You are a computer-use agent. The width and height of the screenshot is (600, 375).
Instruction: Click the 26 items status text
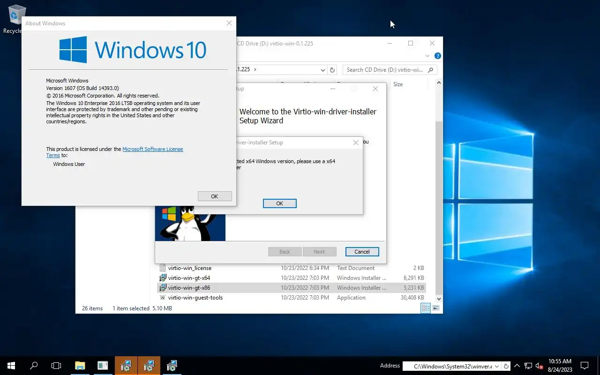pyautogui.click(x=92, y=308)
